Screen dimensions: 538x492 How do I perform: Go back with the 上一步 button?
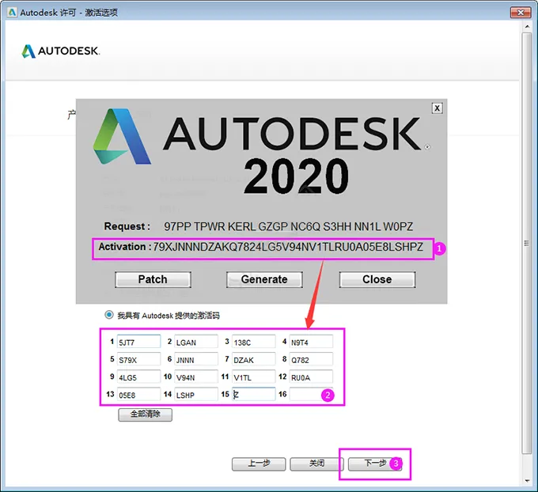(x=258, y=464)
